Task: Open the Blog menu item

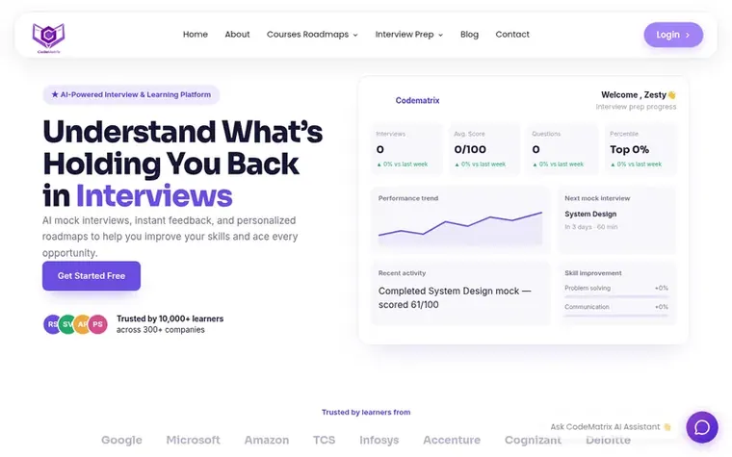Action: [469, 35]
